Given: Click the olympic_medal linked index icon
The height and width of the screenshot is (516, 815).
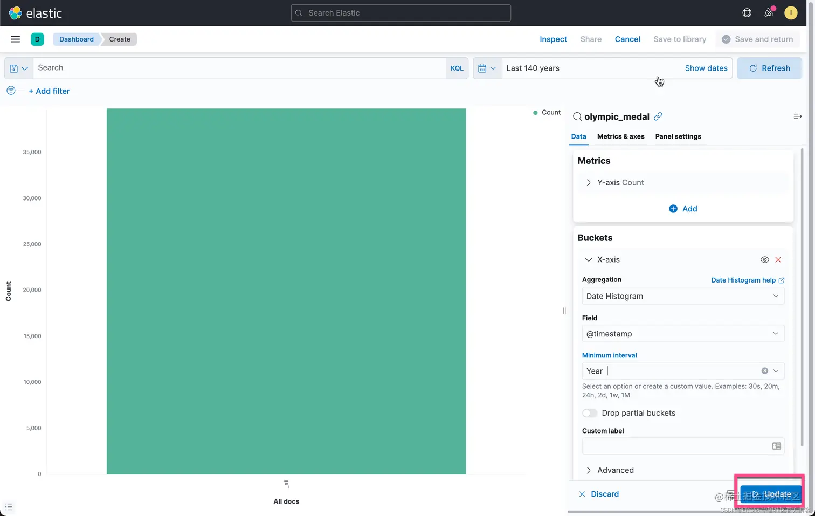Looking at the screenshot, I should pyautogui.click(x=658, y=116).
